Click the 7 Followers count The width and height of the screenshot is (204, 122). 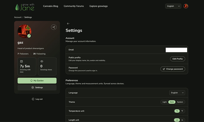[x=23, y=54]
